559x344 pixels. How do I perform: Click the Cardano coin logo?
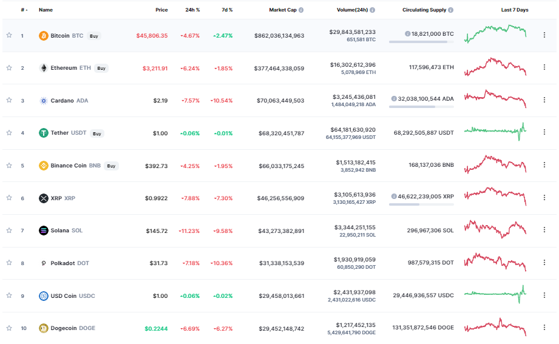[x=44, y=101]
